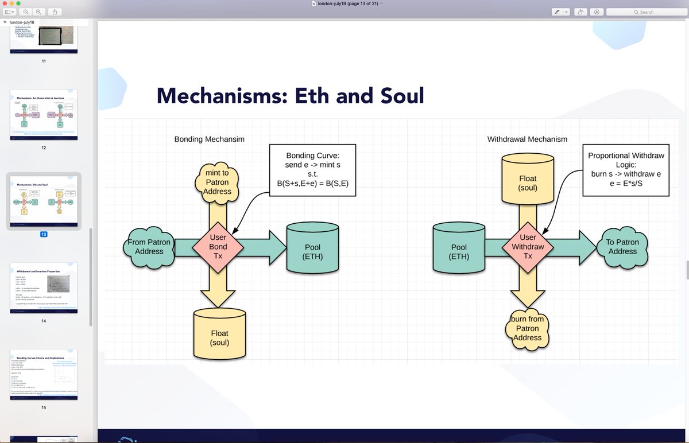Click the 'Bonding Curve' formula text box
The width and height of the screenshot is (689, 443).
(x=313, y=169)
